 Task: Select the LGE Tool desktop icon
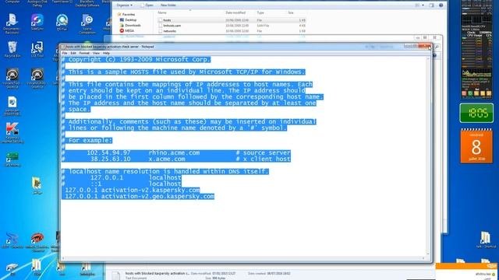pos(37,50)
